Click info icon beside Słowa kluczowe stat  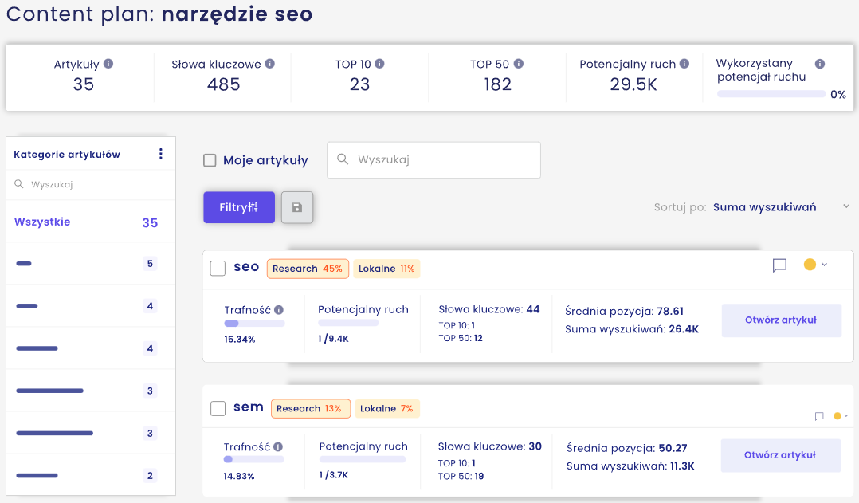point(270,64)
